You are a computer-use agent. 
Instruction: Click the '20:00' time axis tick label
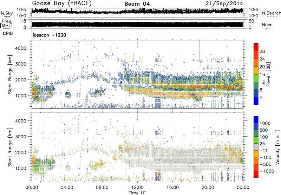pyautogui.click(x=208, y=188)
